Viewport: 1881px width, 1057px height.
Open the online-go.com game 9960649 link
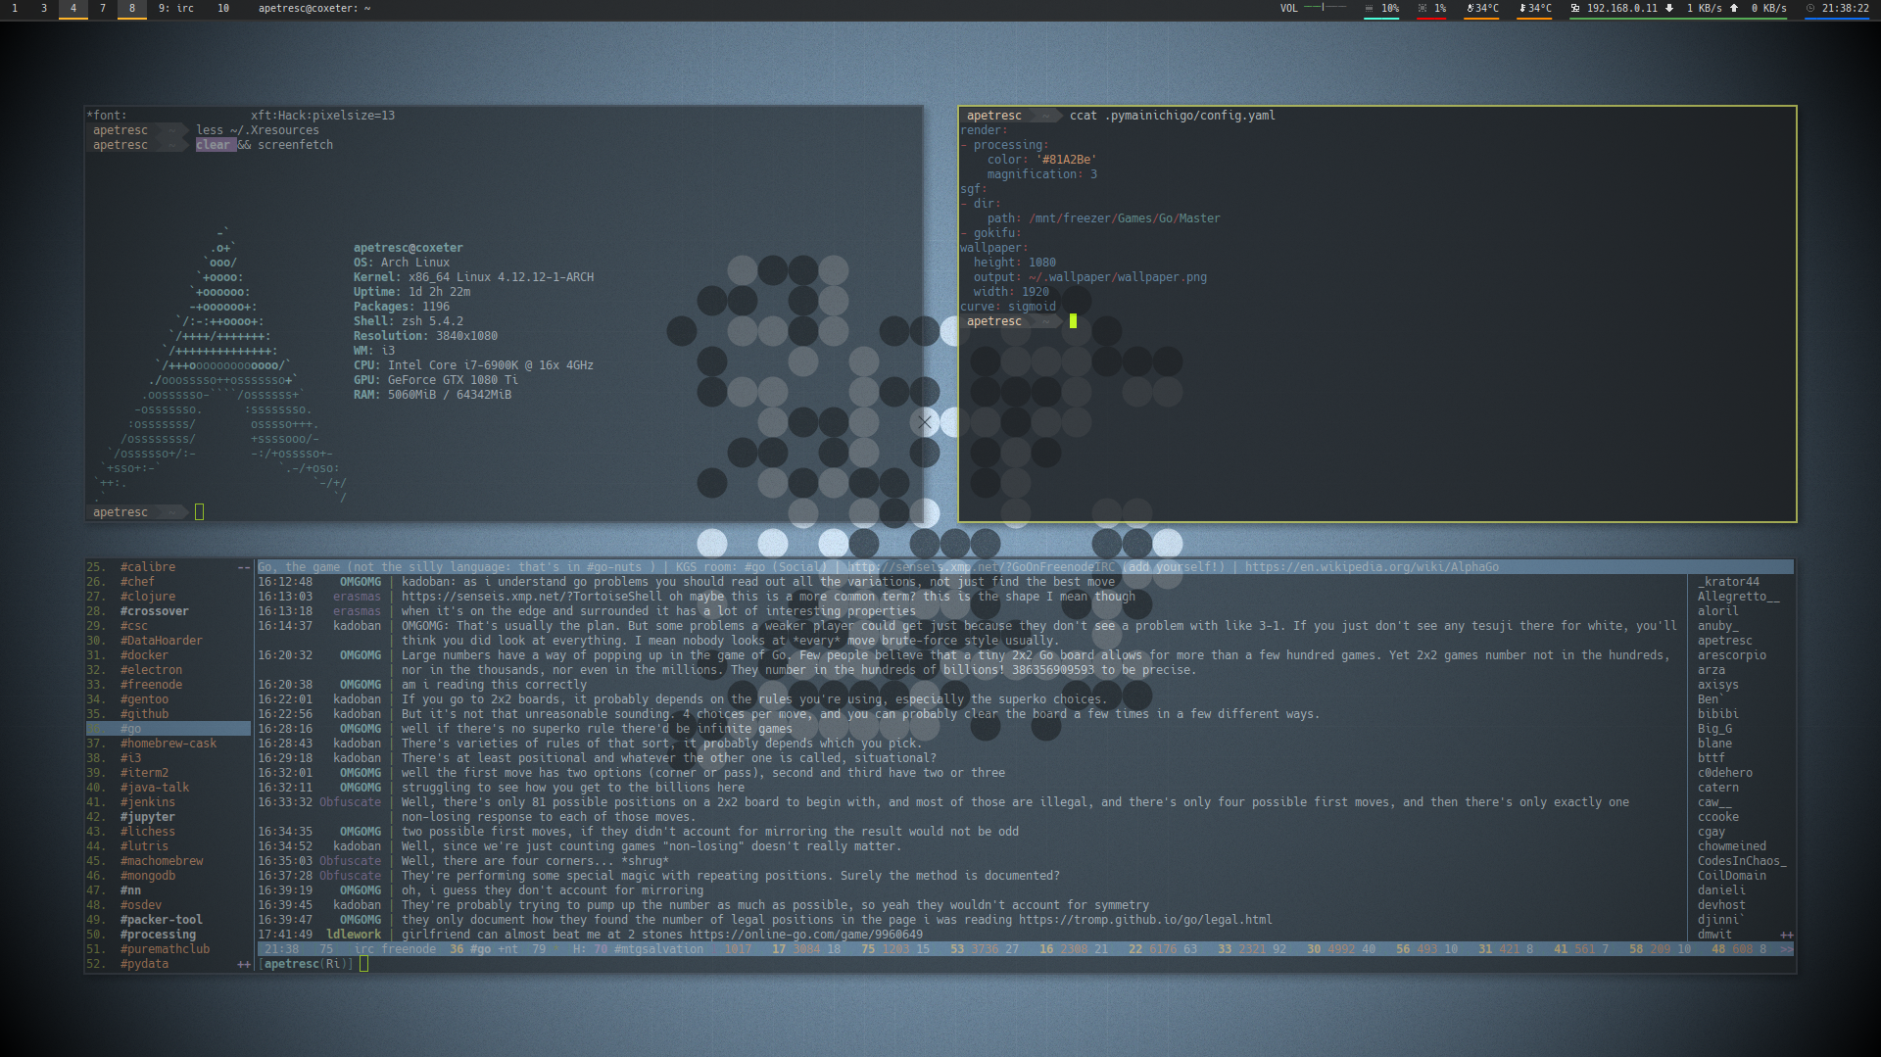(x=806, y=935)
